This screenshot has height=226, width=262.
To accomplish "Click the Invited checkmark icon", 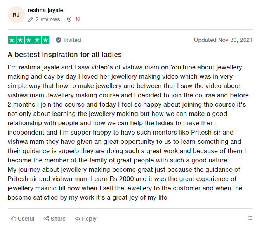I will pos(59,40).
